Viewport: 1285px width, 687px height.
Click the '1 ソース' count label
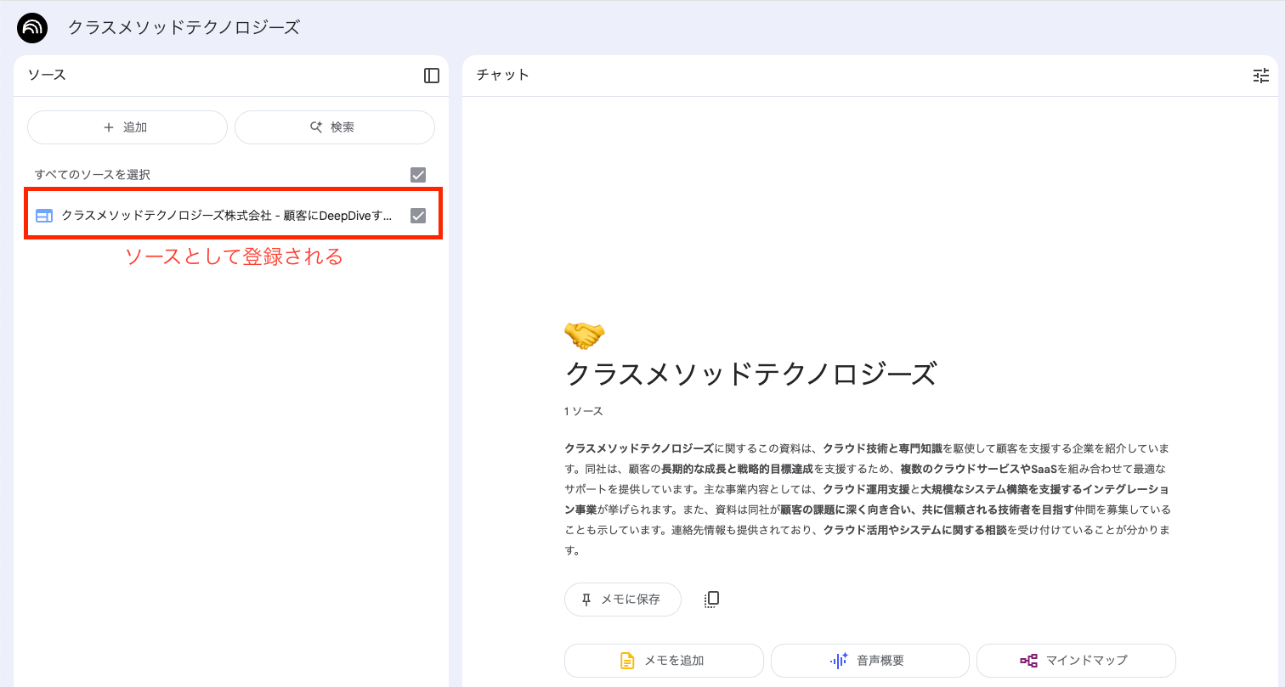(584, 411)
